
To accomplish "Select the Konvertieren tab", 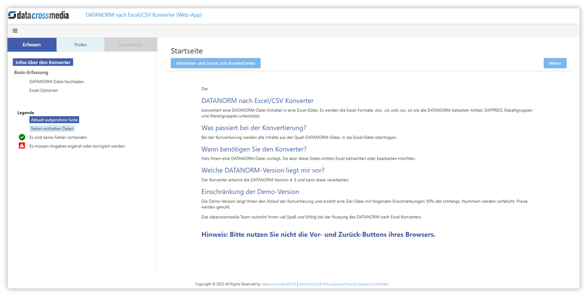I will click(x=131, y=45).
